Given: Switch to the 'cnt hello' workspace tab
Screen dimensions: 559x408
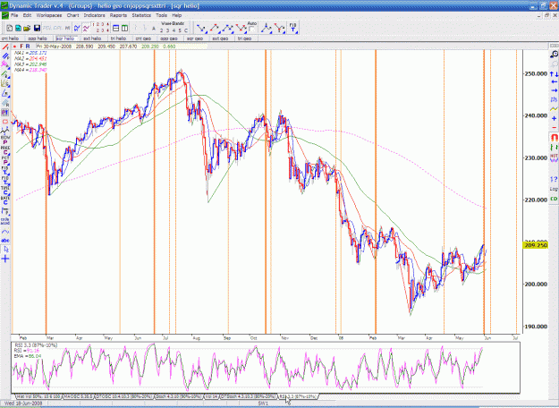Looking at the screenshot, I should (10, 38).
